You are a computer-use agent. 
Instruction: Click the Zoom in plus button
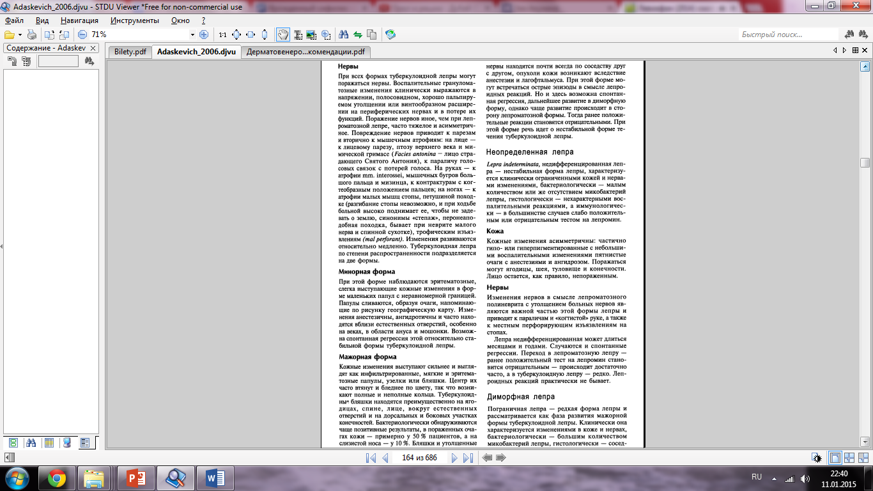[204, 35]
